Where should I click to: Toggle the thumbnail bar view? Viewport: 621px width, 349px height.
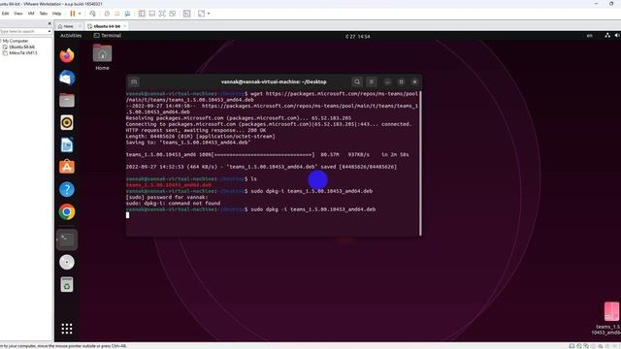[152, 14]
